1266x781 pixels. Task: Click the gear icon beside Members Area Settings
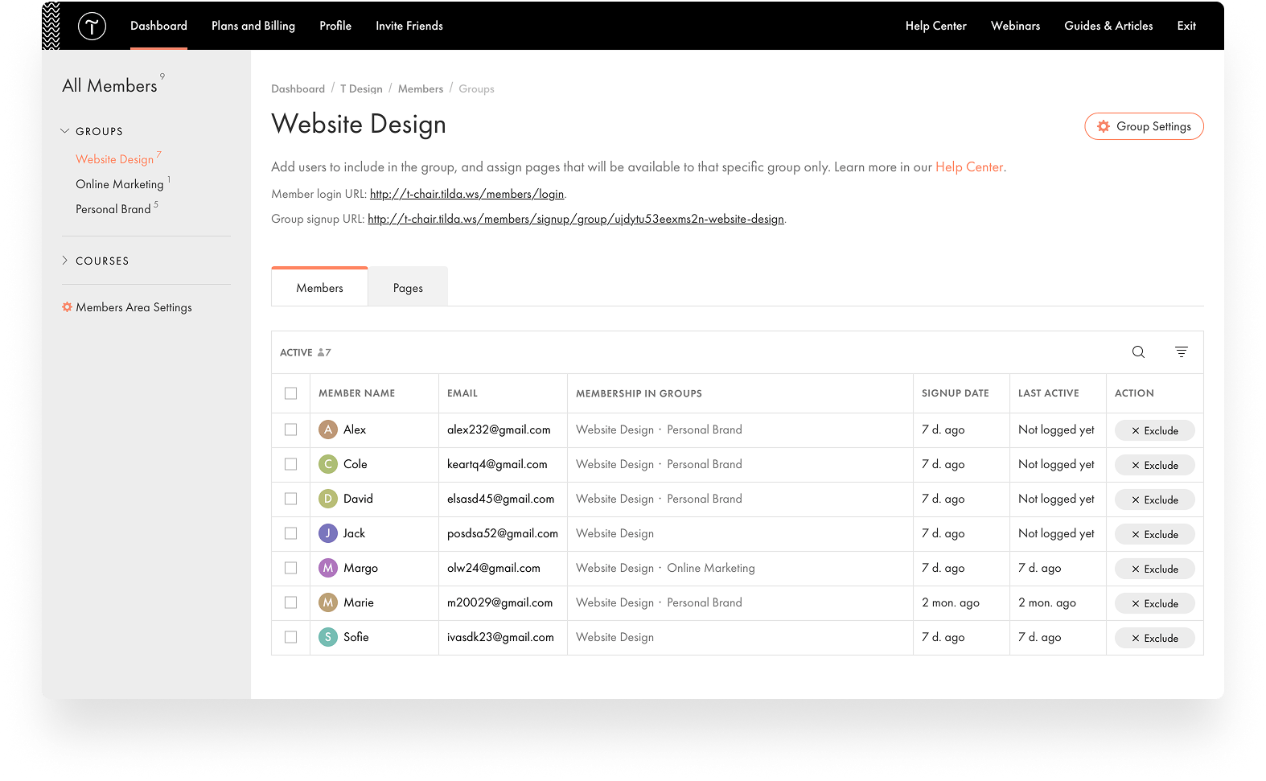[68, 307]
